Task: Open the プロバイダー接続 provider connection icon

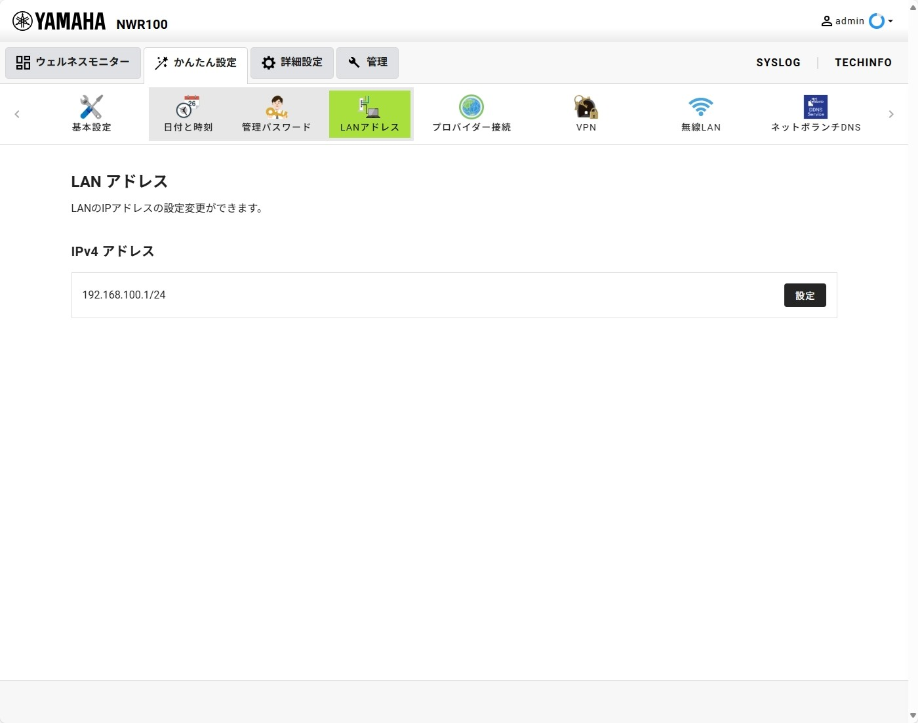Action: point(471,113)
